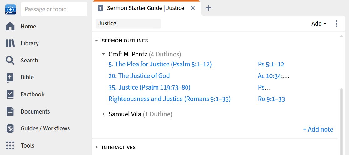The height and width of the screenshot is (155, 349).
Task: Open the Documents page icon
Action: (10, 111)
